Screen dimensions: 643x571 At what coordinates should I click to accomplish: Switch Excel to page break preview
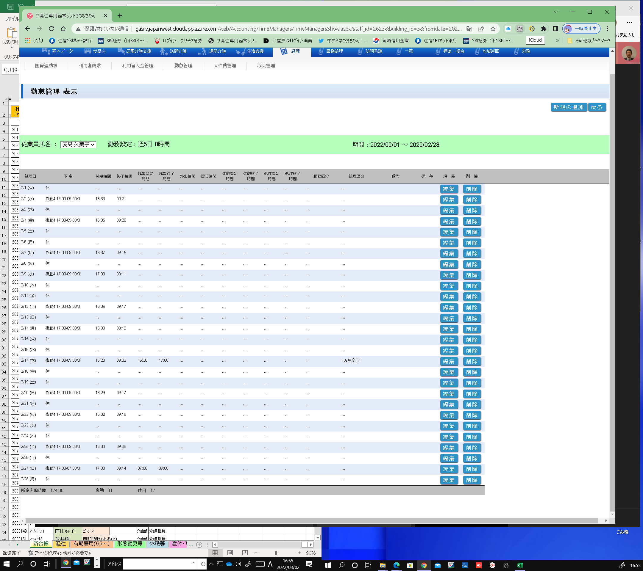(x=245, y=553)
